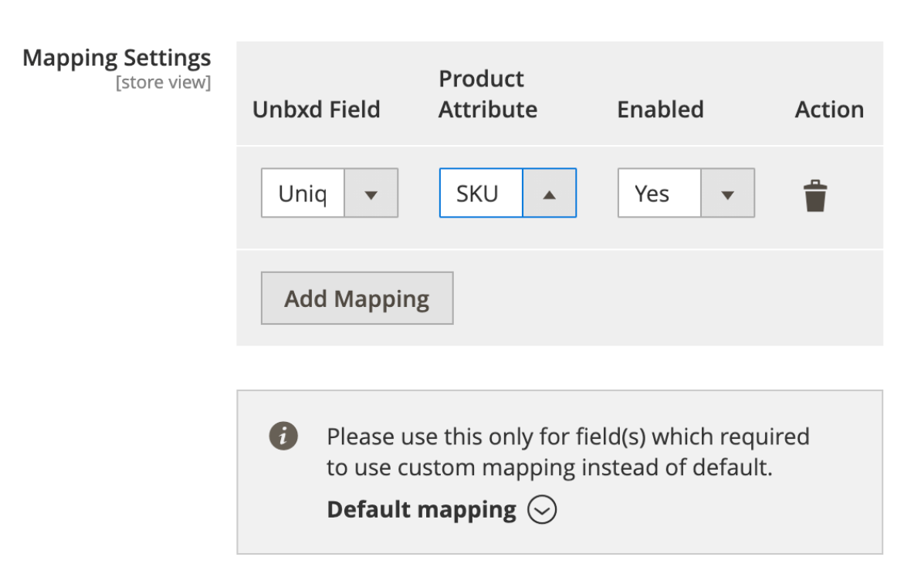Open the Product Attribute dropdown showing SKU
This screenshot has width=911, height=577.
(x=508, y=194)
